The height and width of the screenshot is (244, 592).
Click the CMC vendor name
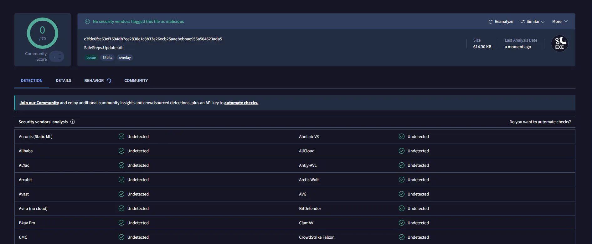(23, 237)
